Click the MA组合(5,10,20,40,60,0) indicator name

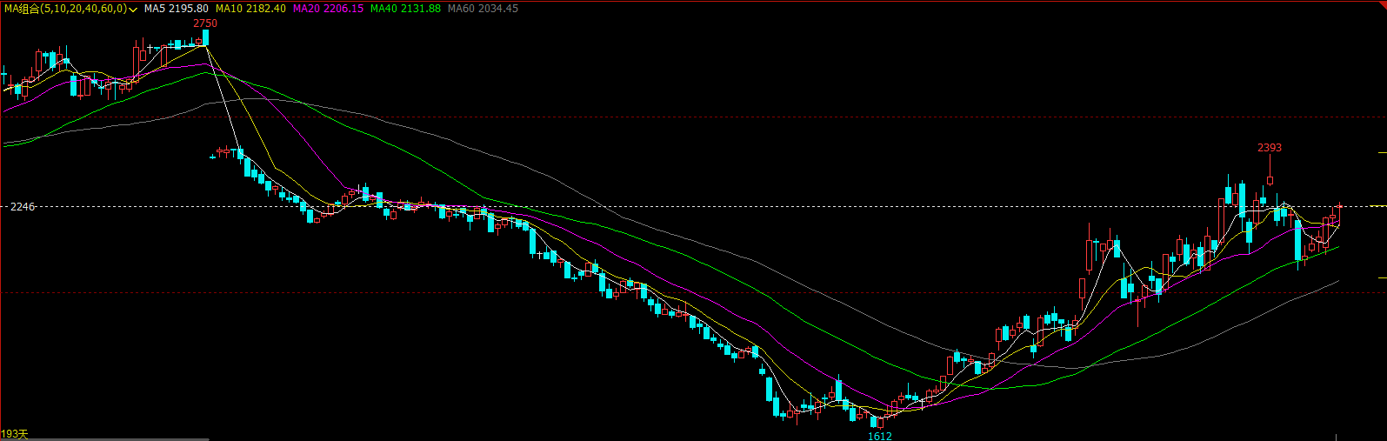tap(65, 9)
